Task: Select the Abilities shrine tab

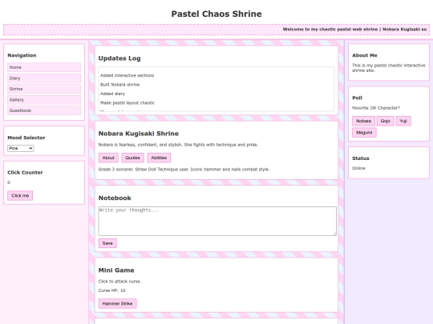Action: 159,158
